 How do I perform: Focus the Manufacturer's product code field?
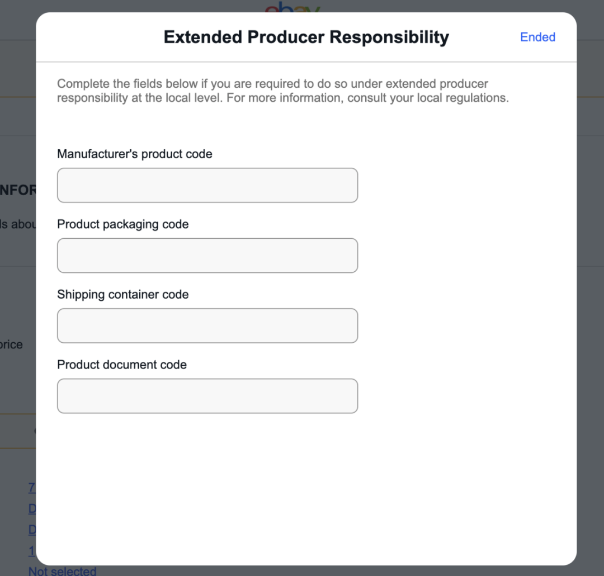tap(207, 185)
